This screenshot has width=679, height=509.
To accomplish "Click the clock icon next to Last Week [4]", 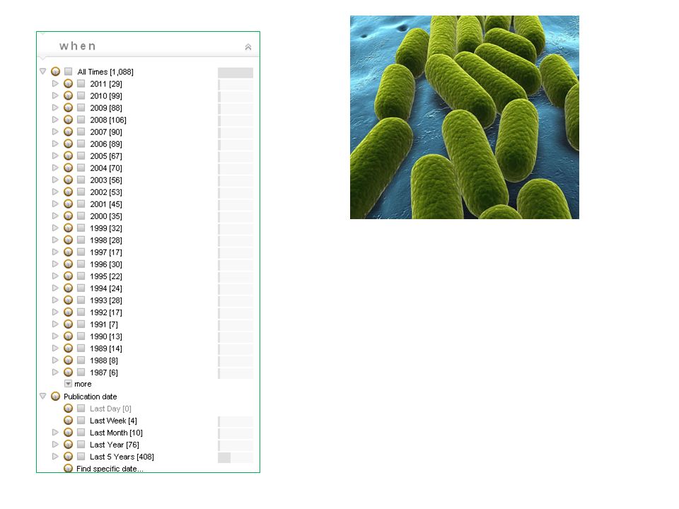I will tap(68, 420).
